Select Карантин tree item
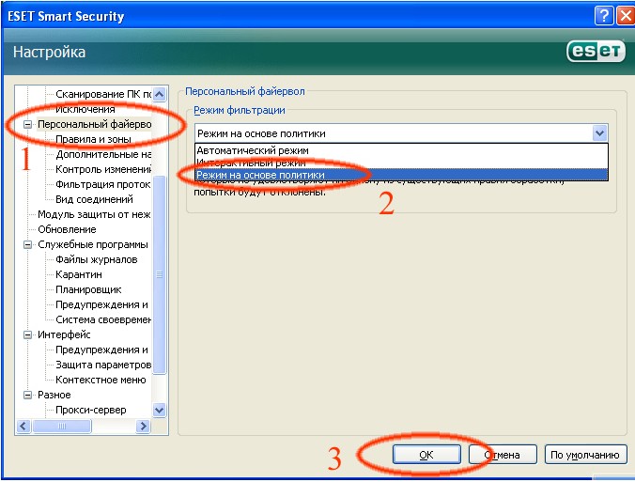 (79, 274)
